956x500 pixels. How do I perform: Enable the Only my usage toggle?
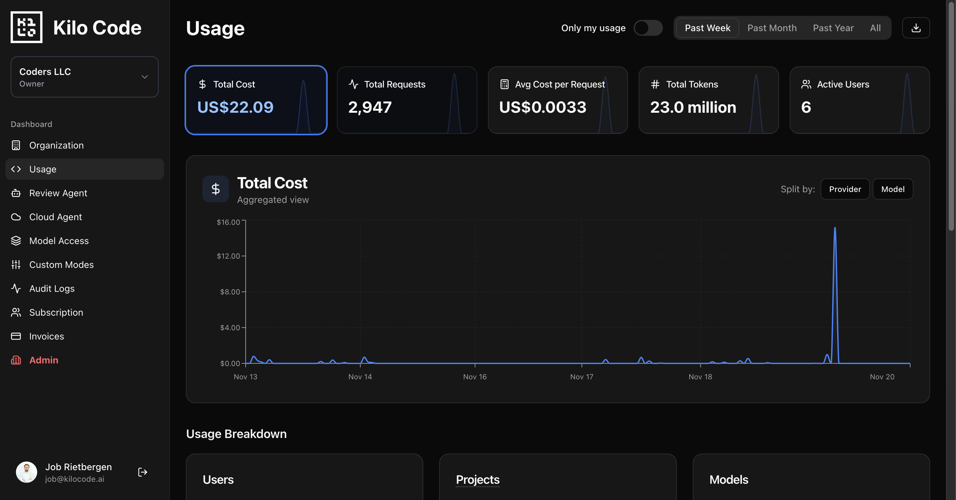pyautogui.click(x=648, y=28)
